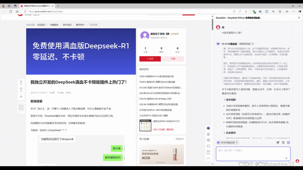
Task: Click the floating DeepSider robot icon
Action: point(208,128)
